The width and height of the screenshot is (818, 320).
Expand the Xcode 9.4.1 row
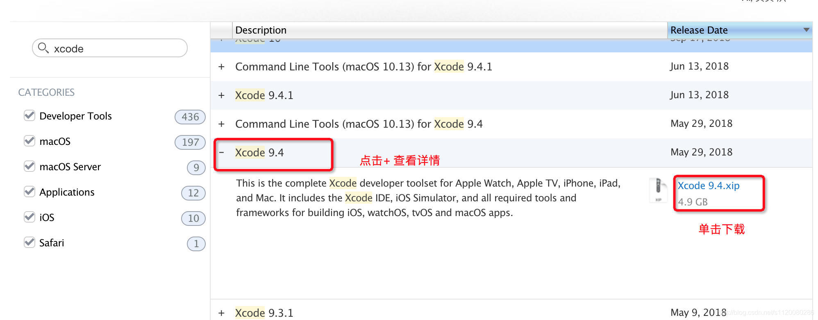[x=221, y=95]
